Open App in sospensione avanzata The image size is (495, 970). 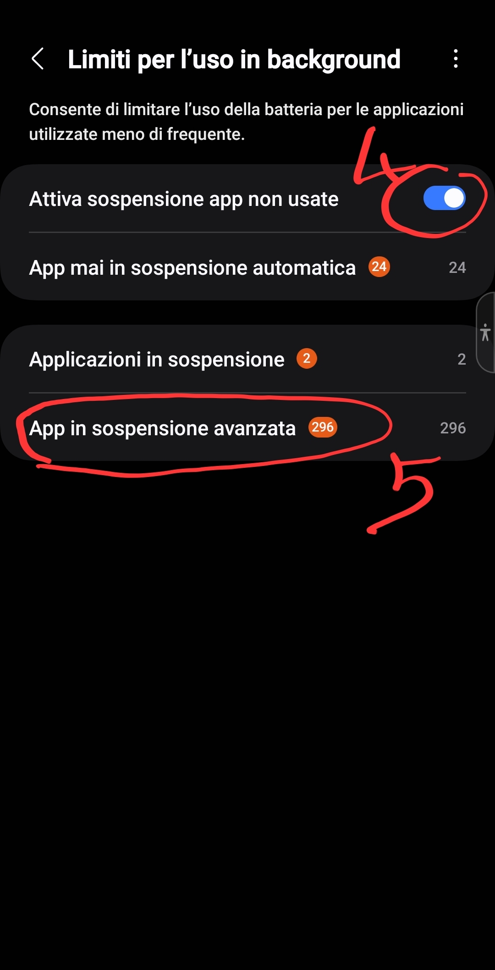pyautogui.click(x=247, y=427)
